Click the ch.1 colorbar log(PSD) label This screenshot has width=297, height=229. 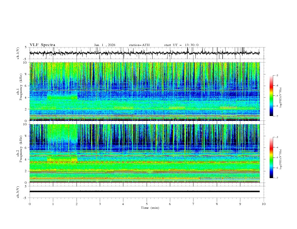click(x=281, y=98)
